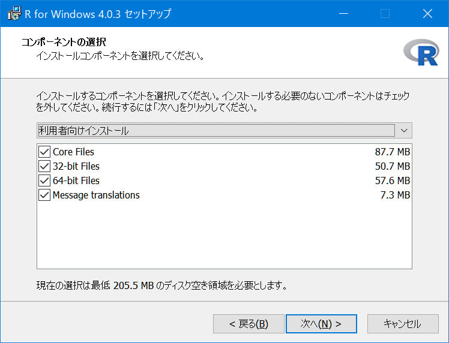The height and width of the screenshot is (343, 449).
Task: Click the title bar text R for Windows 4.0.3
Action: pos(73,14)
